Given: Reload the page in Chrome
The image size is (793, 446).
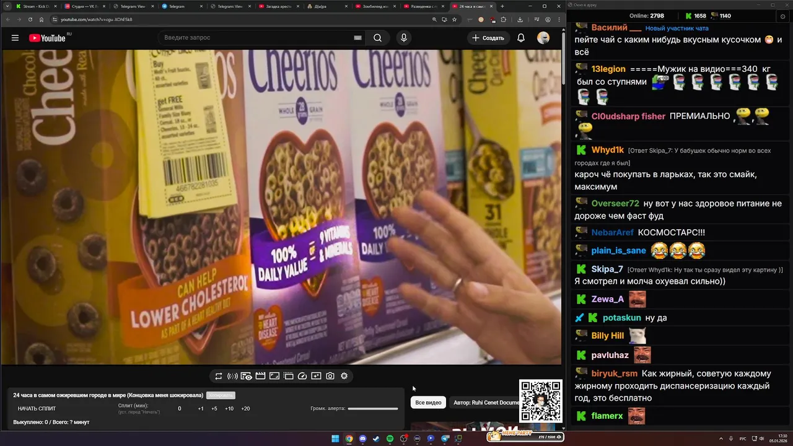Looking at the screenshot, I should pos(30,19).
